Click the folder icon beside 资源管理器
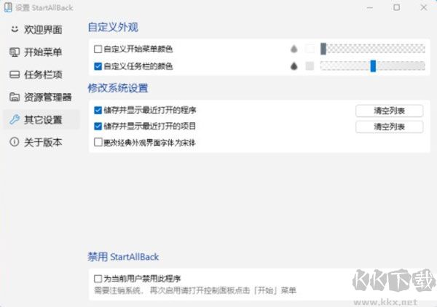Screen dimensions: 437x307 (15, 97)
